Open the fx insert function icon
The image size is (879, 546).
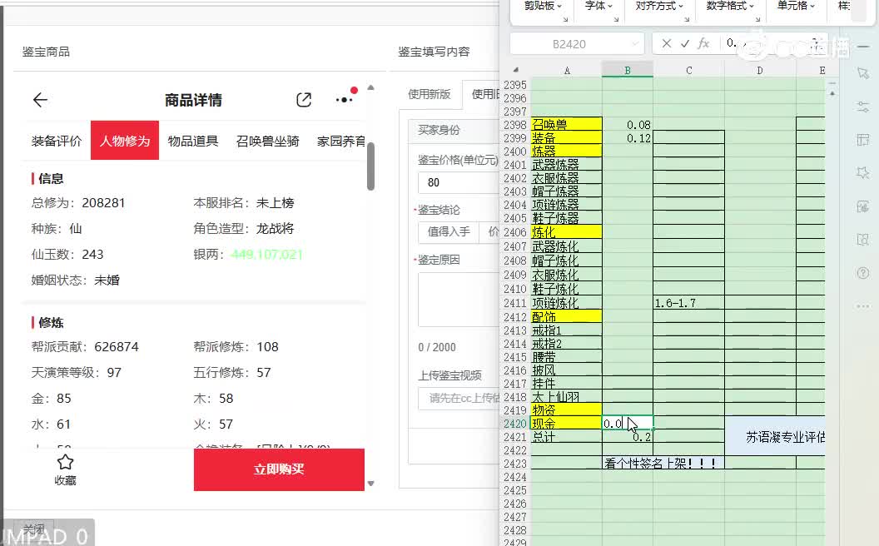click(703, 43)
